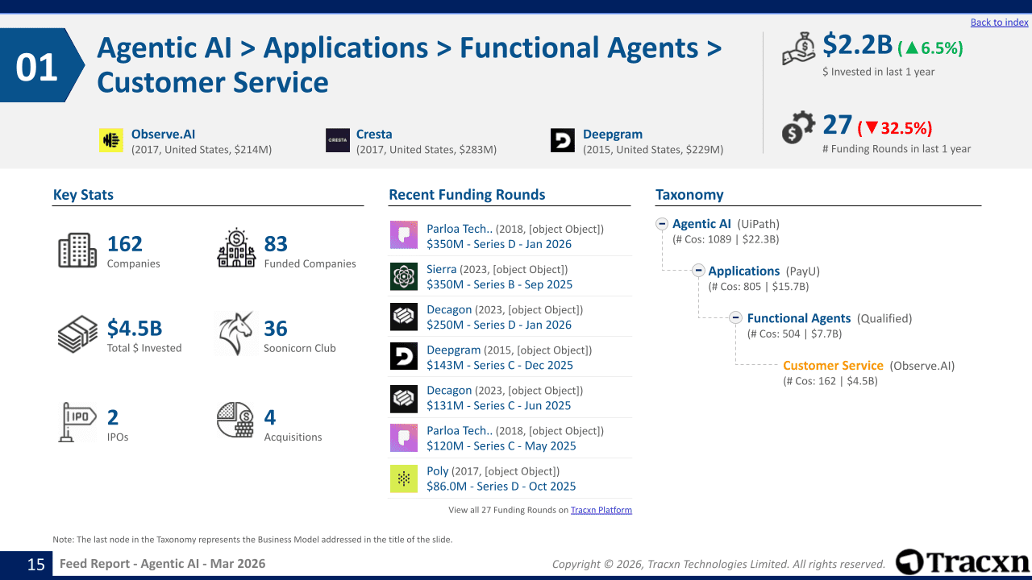Click the Soonicorn Club unicorn icon
The height and width of the screenshot is (580, 1032).
235,333
